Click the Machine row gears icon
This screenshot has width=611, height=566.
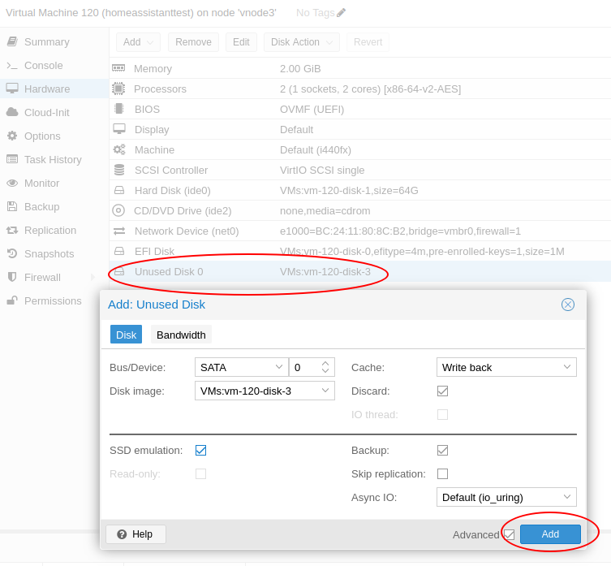pyautogui.click(x=118, y=149)
